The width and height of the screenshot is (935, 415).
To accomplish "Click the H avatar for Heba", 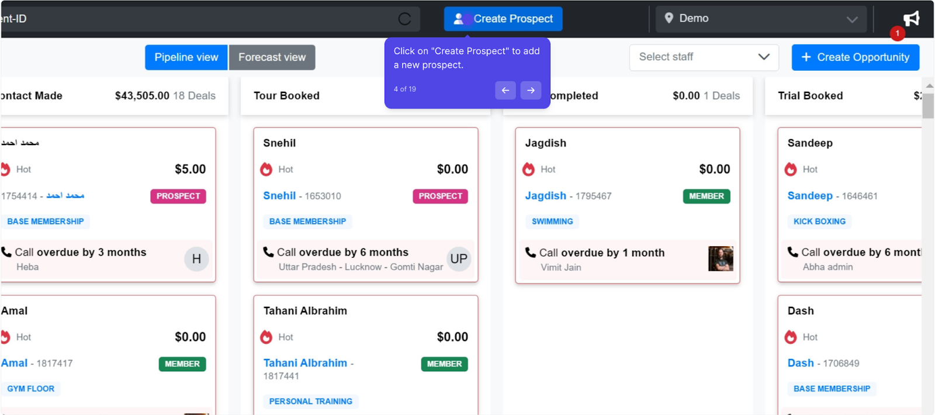I will tap(196, 259).
